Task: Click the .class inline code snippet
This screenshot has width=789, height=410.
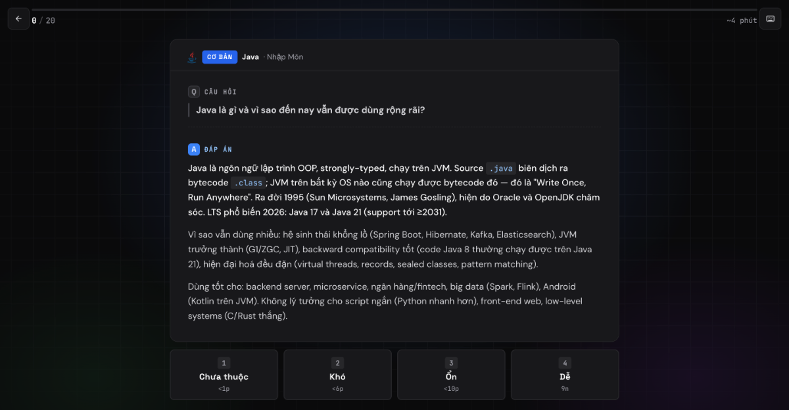Action: 248,183
